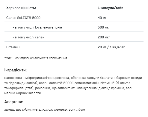
Task: Select the 'Вітамін Е' row label
Action: tap(13, 47)
